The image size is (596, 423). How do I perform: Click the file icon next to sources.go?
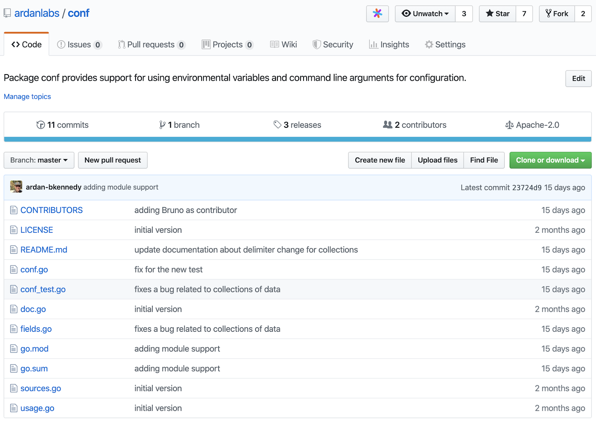pyautogui.click(x=14, y=388)
